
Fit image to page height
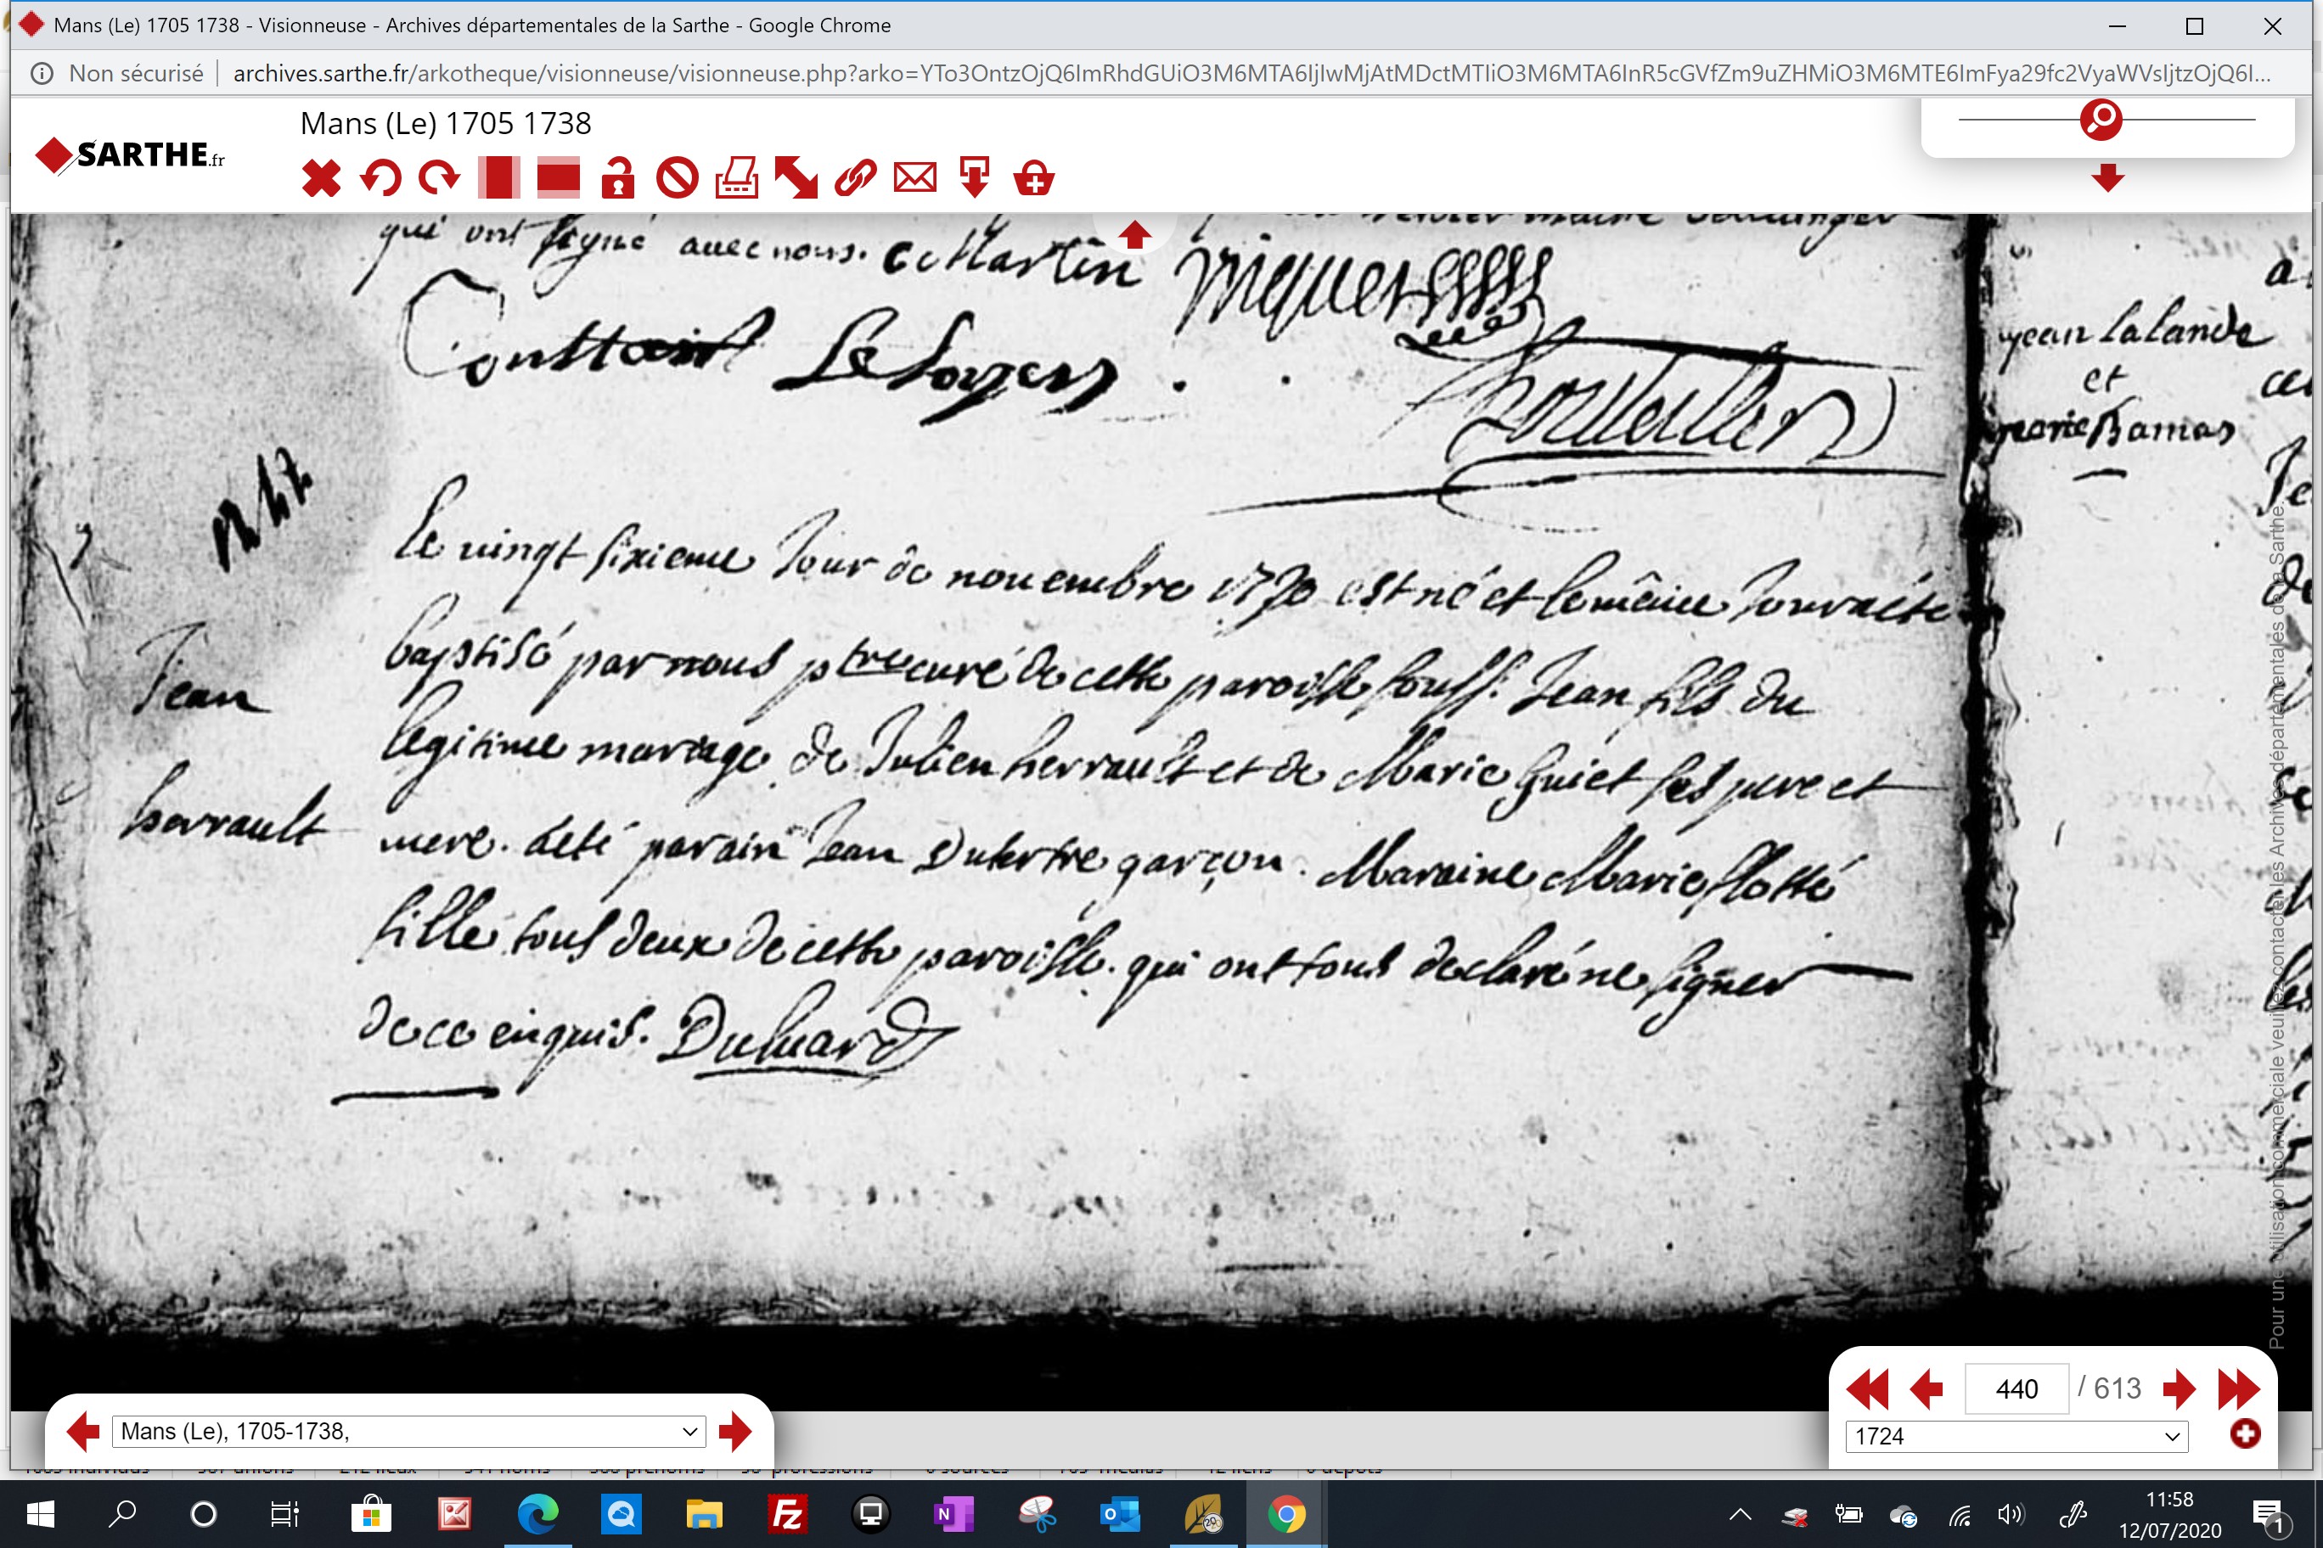(498, 179)
